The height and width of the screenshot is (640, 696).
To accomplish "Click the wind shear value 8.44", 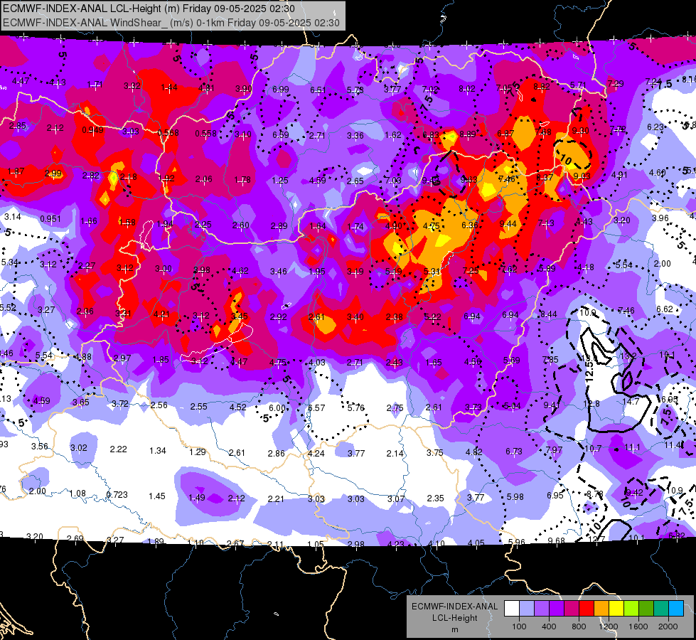I will click(x=549, y=314).
